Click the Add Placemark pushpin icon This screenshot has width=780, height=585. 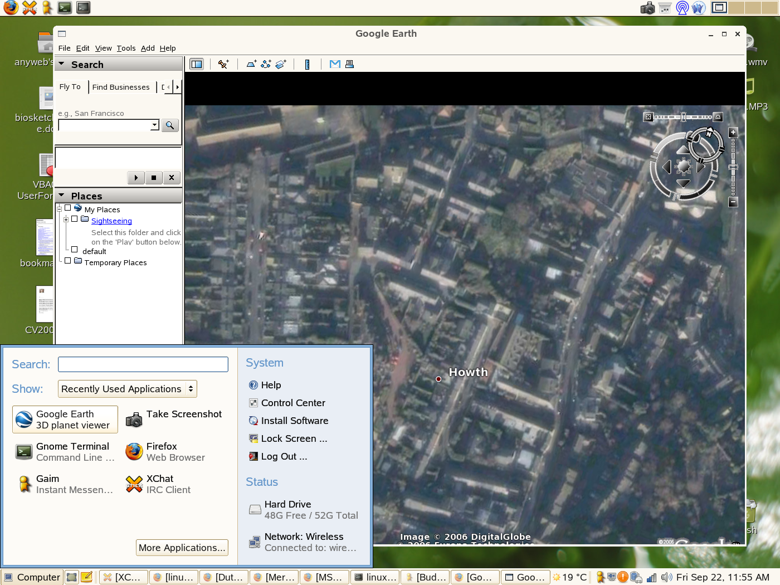[223, 64]
